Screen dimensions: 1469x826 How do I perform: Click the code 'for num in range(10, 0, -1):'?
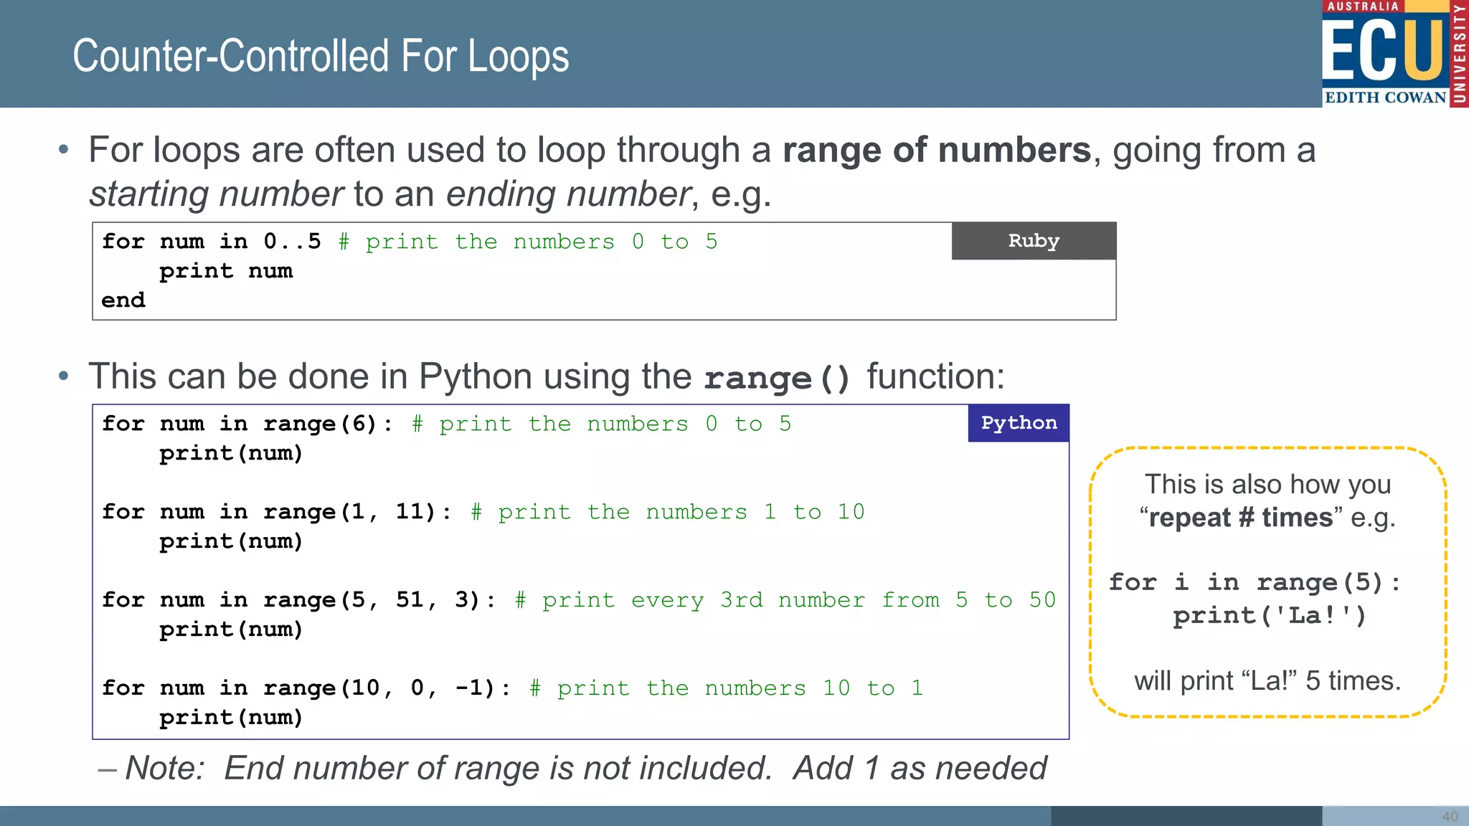[306, 688]
